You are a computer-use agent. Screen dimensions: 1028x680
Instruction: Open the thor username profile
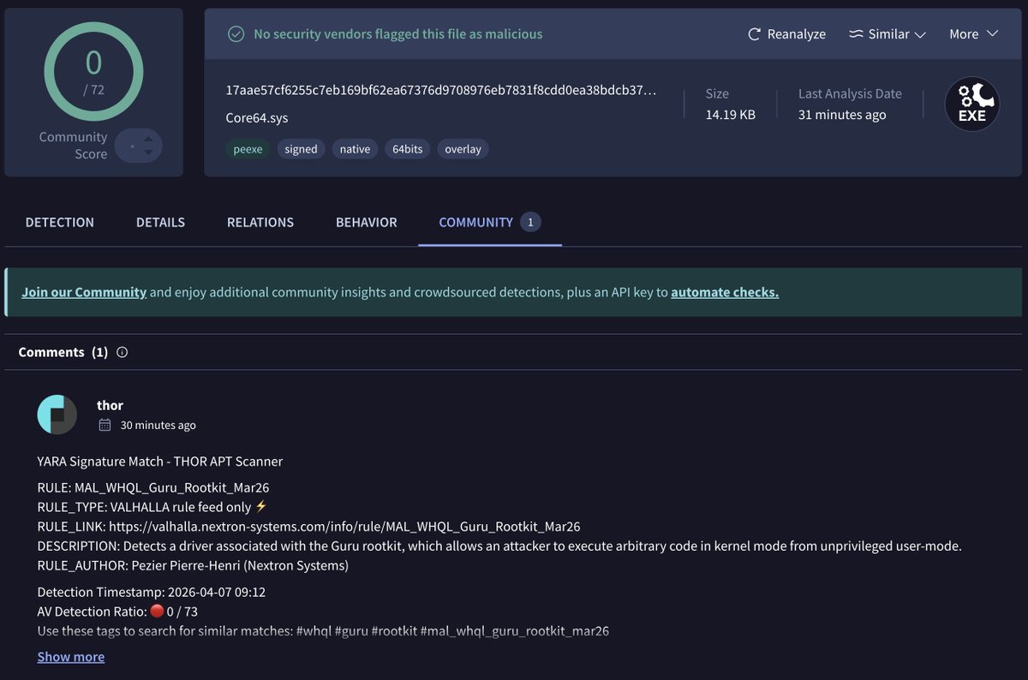110,405
